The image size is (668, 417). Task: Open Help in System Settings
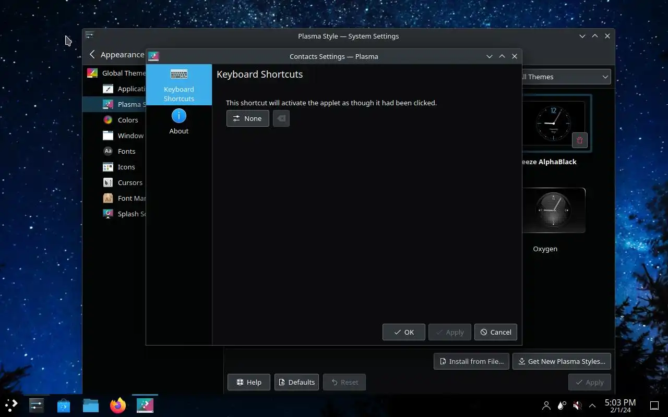click(249, 382)
